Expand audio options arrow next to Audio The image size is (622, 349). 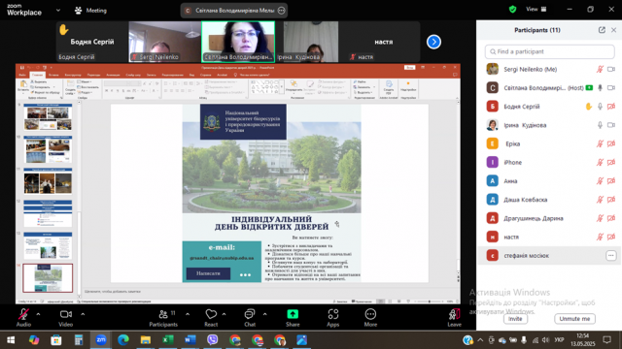[x=38, y=314]
